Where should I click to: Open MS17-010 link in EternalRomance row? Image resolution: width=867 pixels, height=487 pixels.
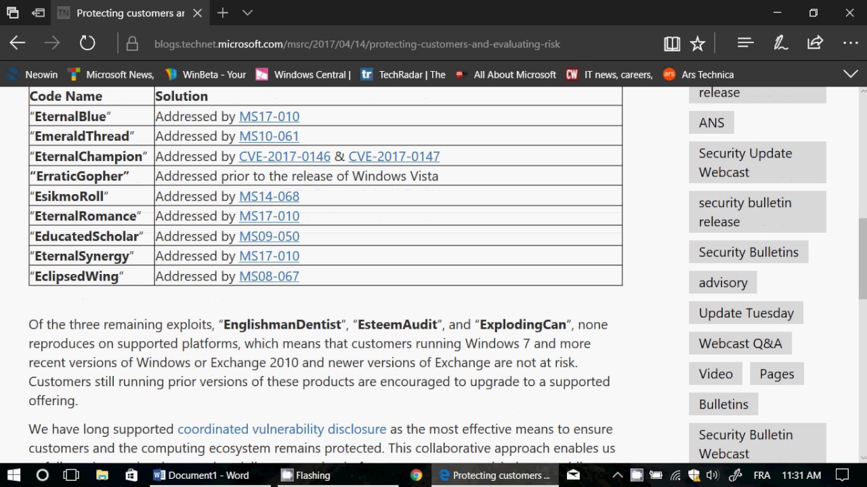269,216
